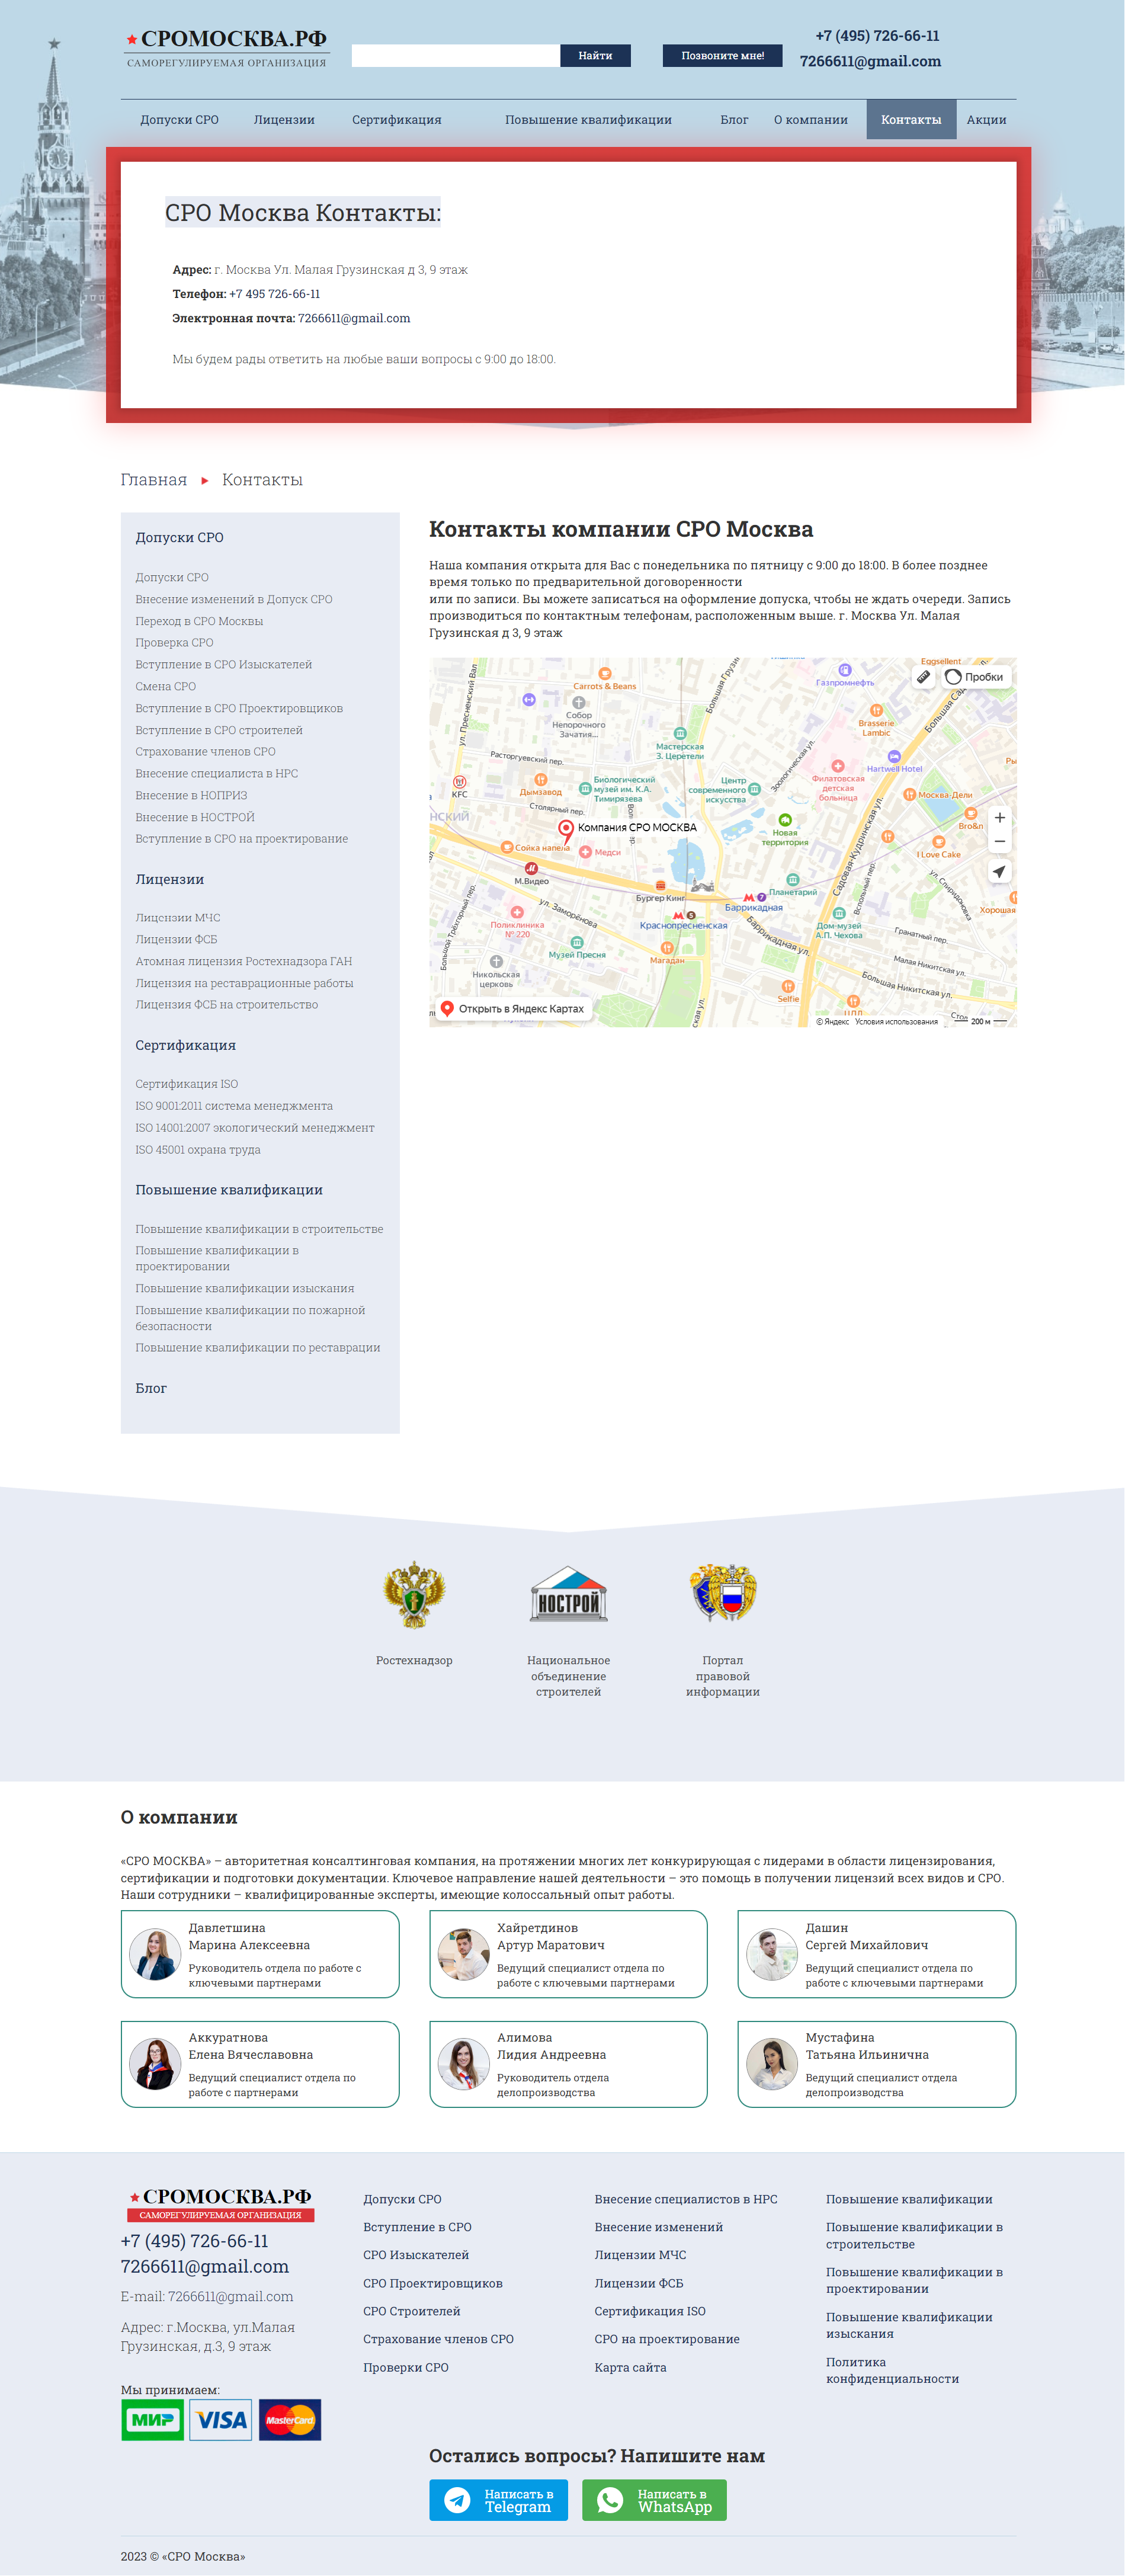1125x2576 pixels.
Task: Click footer link Политика конфиденциальности
Action: pyautogui.click(x=892, y=2371)
